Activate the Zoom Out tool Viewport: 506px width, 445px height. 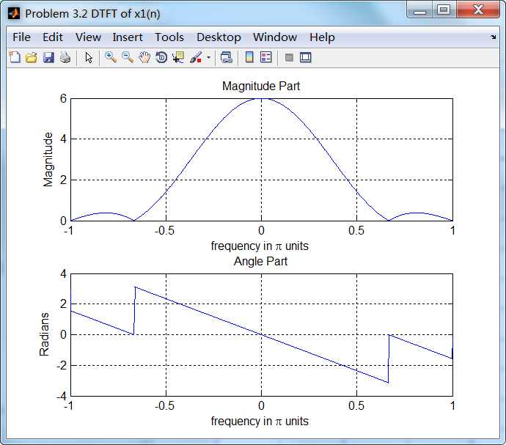[x=128, y=57]
